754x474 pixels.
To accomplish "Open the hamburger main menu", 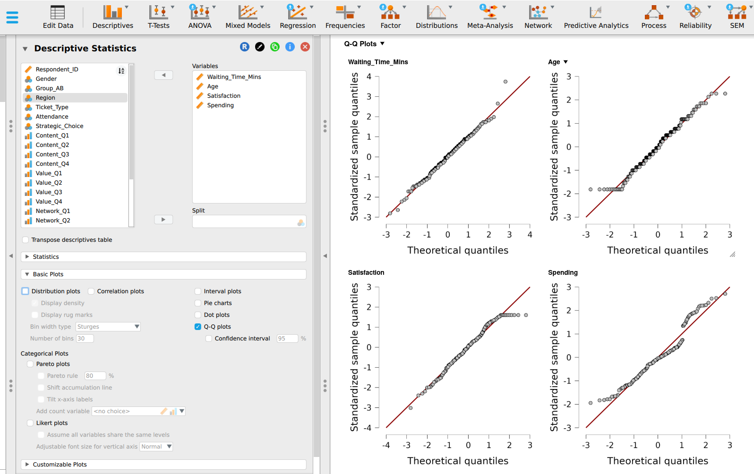I will (12, 17).
